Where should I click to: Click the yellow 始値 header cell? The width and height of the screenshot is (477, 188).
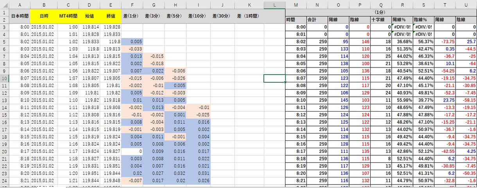(90, 16)
